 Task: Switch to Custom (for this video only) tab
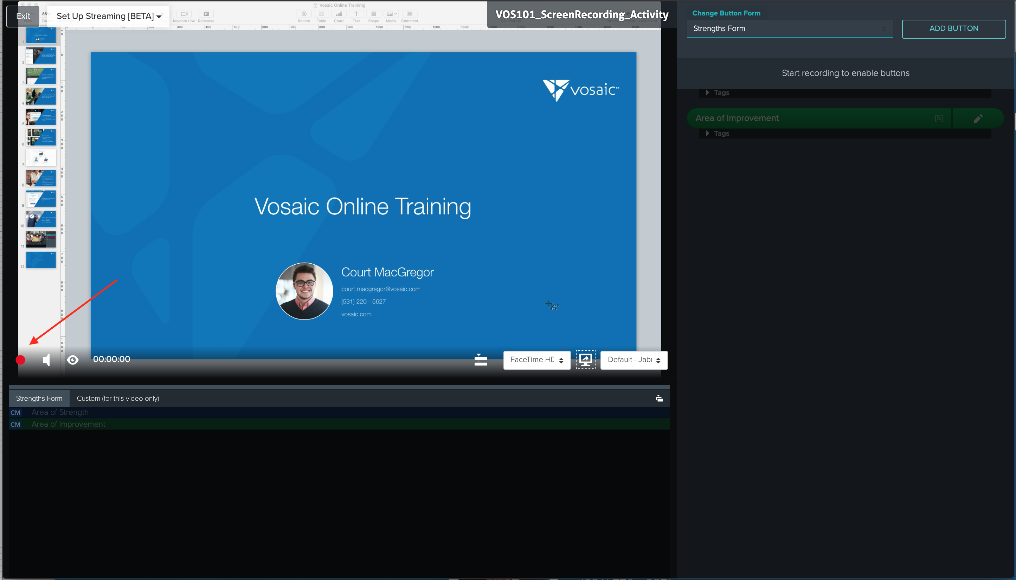(118, 398)
